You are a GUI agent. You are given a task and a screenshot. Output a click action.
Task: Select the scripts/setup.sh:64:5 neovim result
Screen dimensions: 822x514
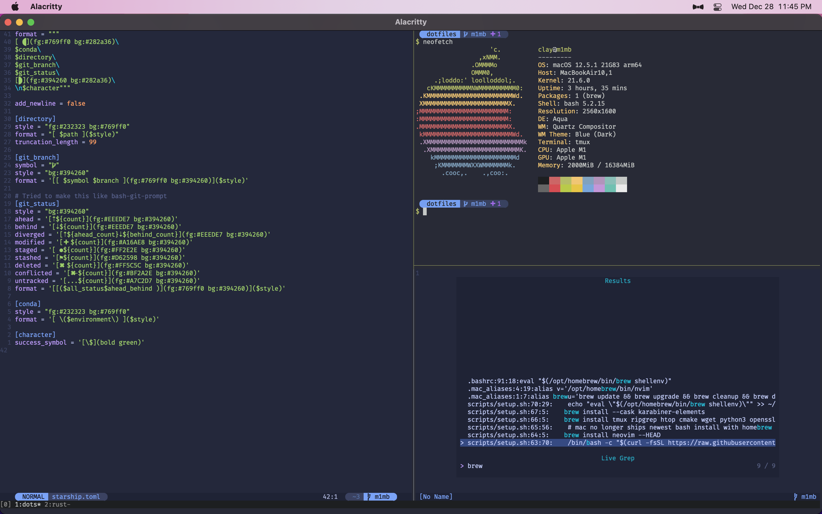click(564, 435)
